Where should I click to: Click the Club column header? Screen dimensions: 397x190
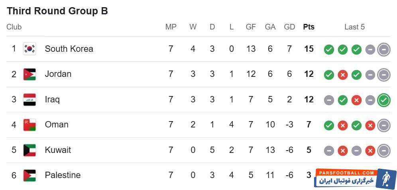coord(14,27)
